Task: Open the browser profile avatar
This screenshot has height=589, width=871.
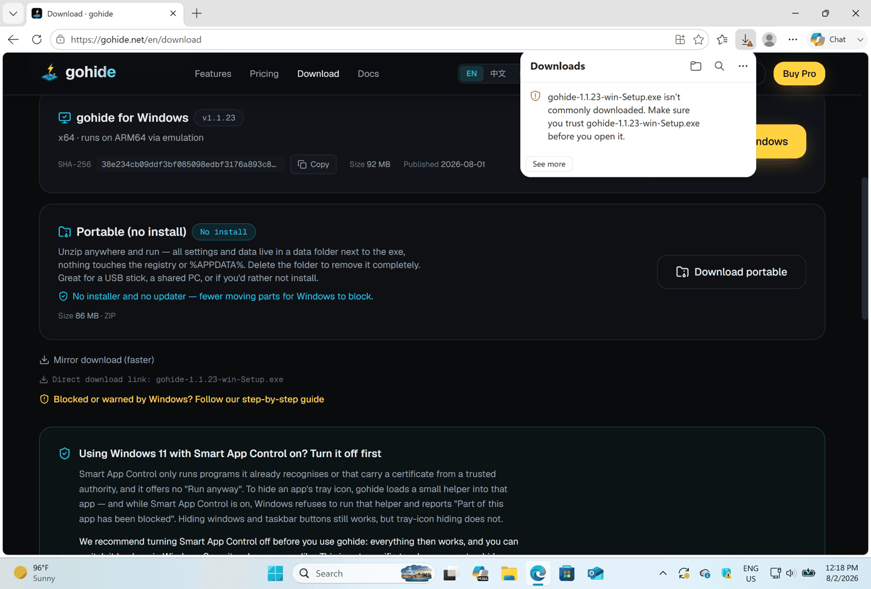Action: click(x=769, y=40)
